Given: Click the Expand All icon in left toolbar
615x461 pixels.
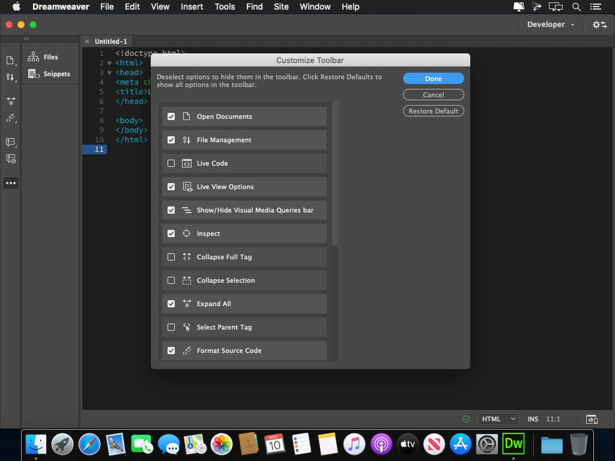Looking at the screenshot, I should 10,101.
